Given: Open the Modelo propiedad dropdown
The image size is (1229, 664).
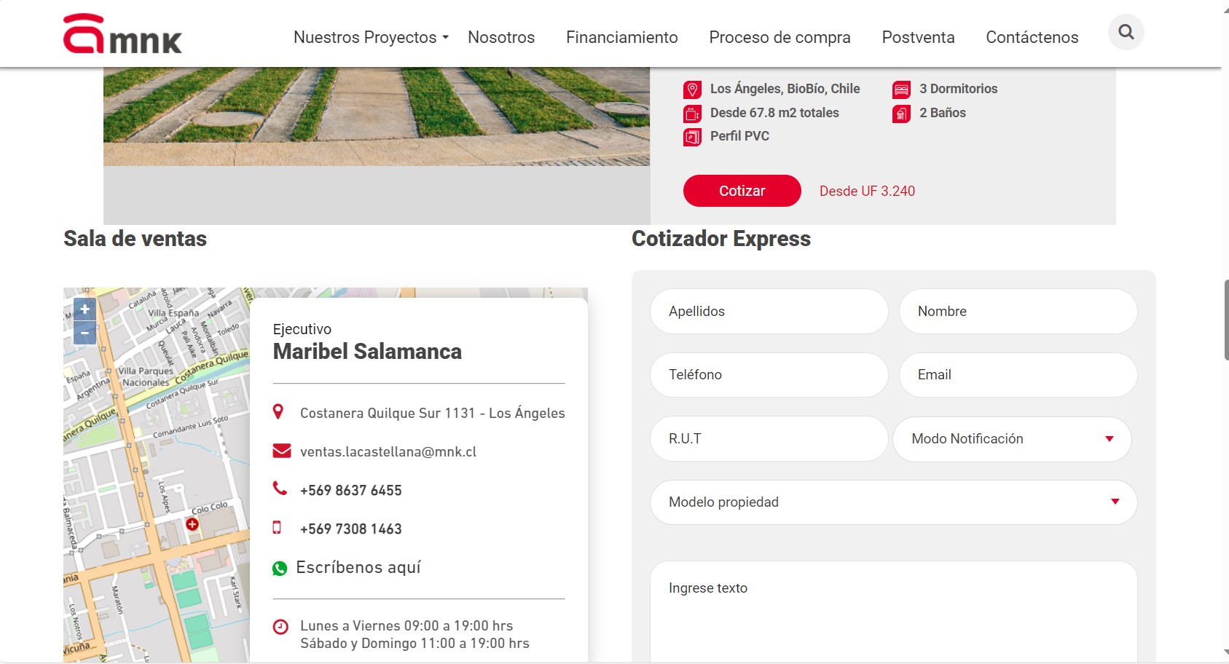Looking at the screenshot, I should [x=893, y=502].
